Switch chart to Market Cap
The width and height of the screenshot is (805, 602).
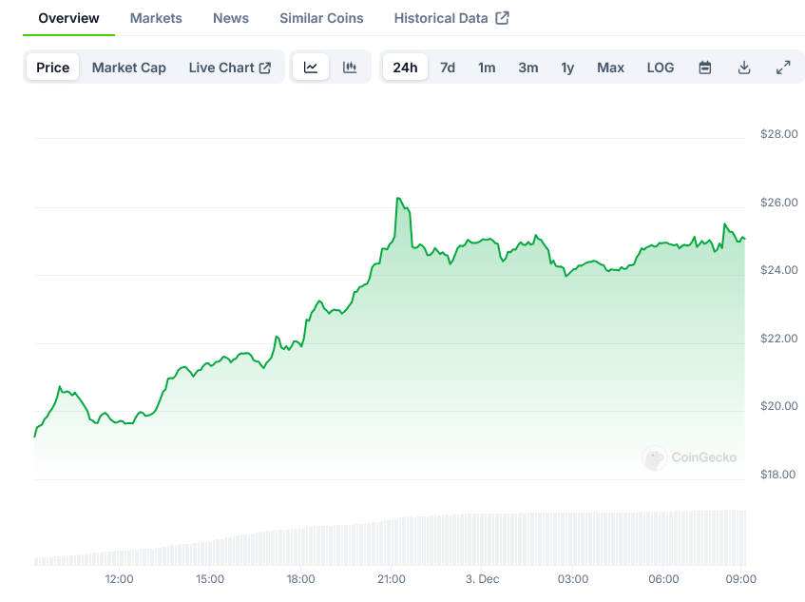click(129, 68)
